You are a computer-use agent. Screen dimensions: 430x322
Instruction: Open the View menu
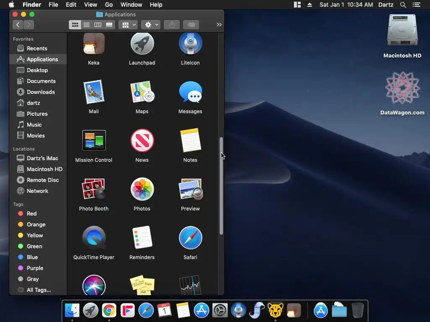pyautogui.click(x=91, y=5)
